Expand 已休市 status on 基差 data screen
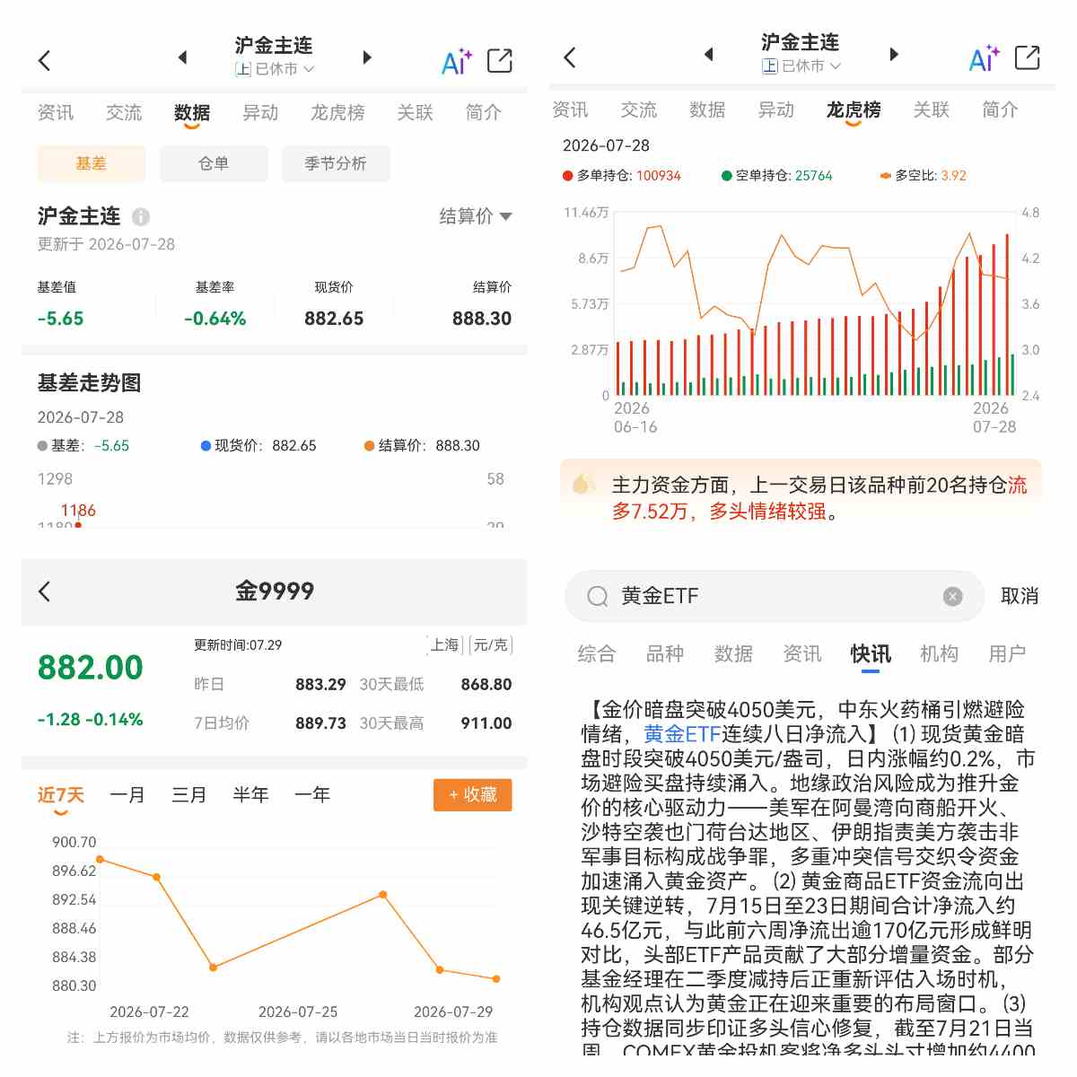This screenshot has width=1077, height=1077. point(275,69)
